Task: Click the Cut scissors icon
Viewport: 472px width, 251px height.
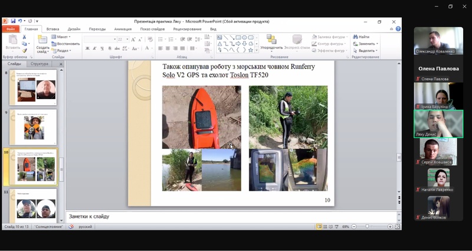Action: 24,37
